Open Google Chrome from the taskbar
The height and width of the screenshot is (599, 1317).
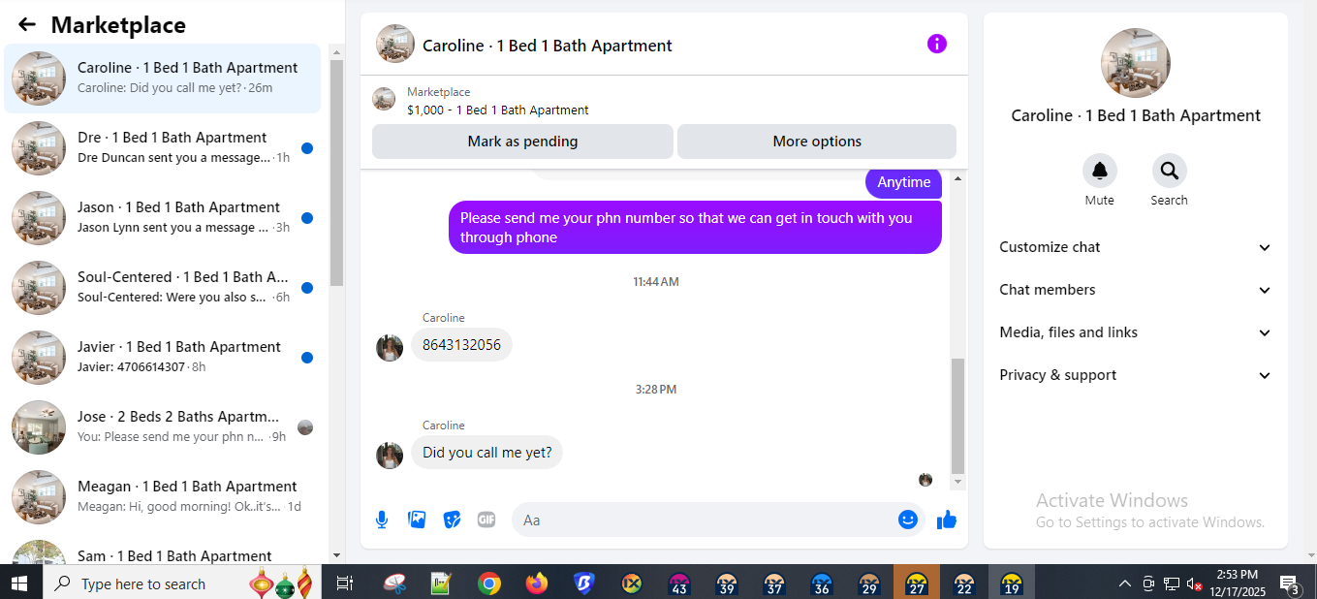coord(489,583)
